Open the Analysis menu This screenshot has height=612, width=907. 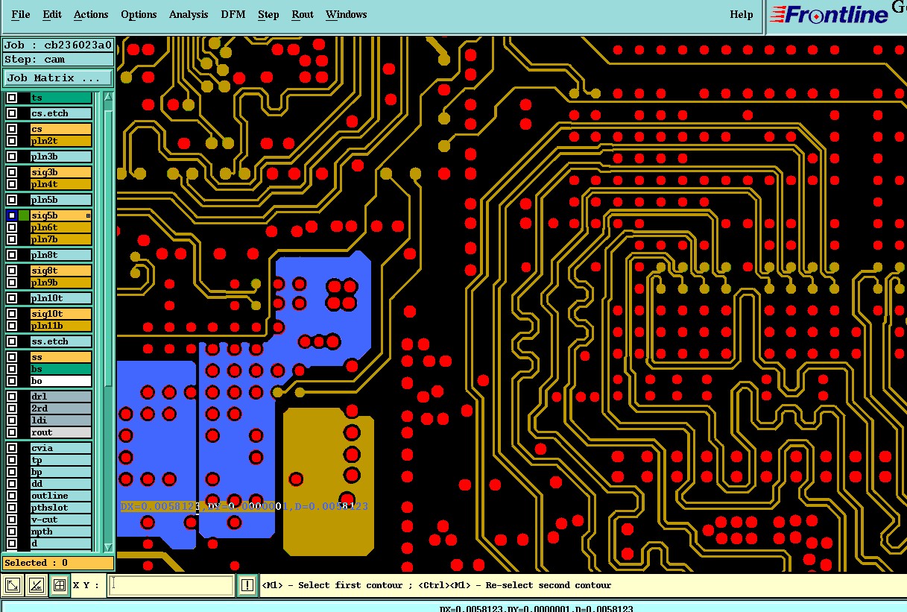click(189, 14)
